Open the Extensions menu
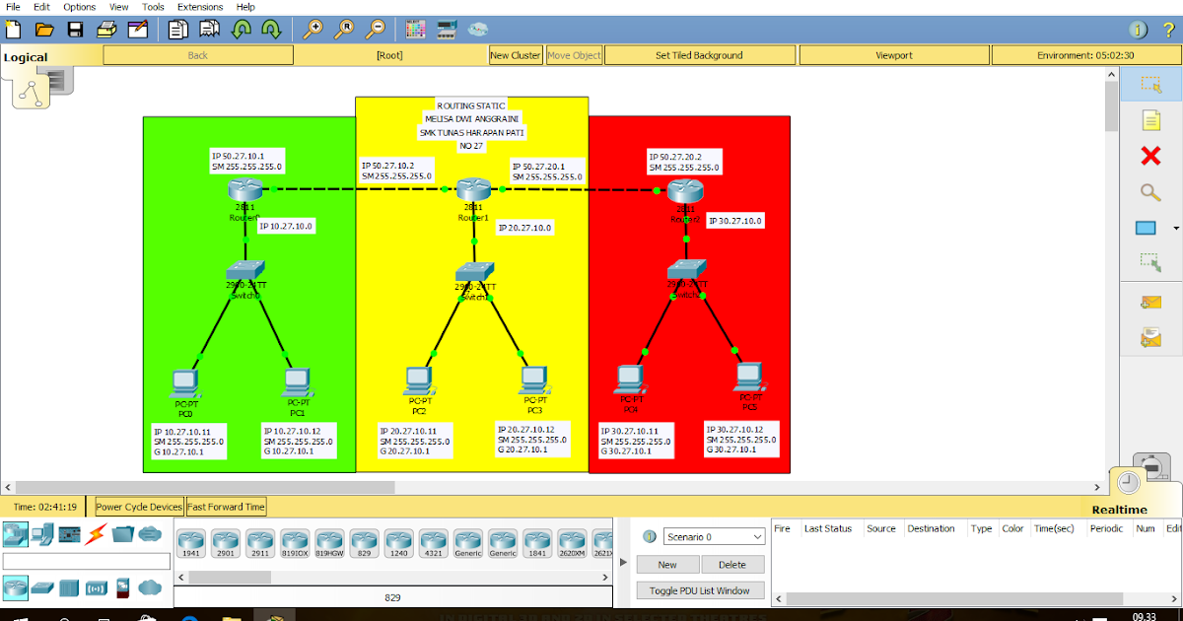This screenshot has height=621, width=1183. [200, 6]
